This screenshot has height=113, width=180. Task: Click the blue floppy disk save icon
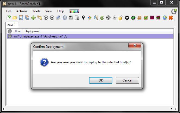21,18
